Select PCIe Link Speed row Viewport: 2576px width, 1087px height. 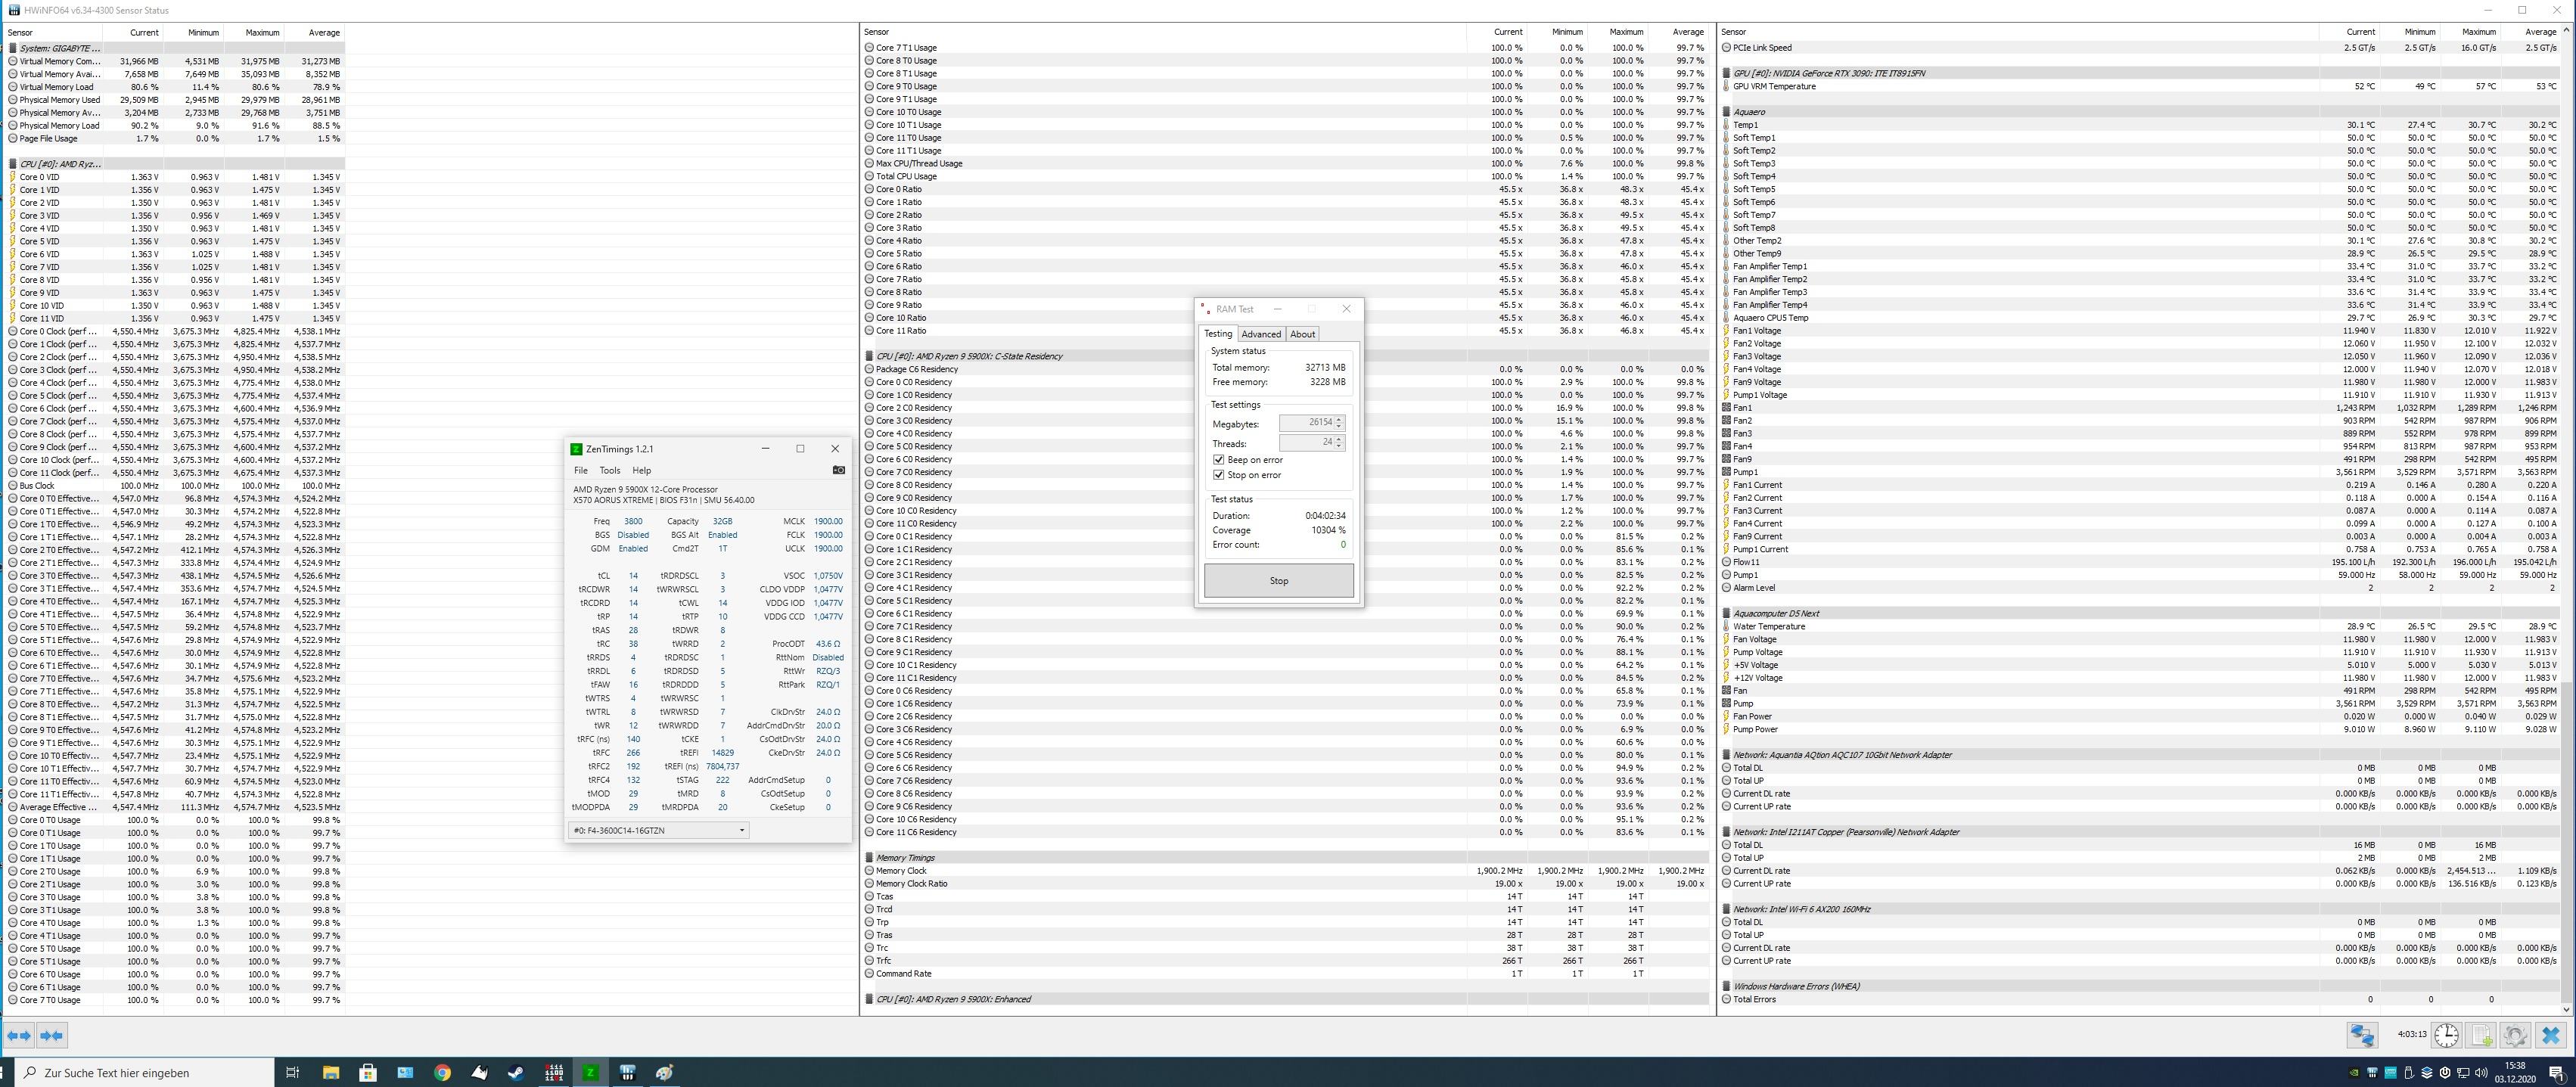2140,48
